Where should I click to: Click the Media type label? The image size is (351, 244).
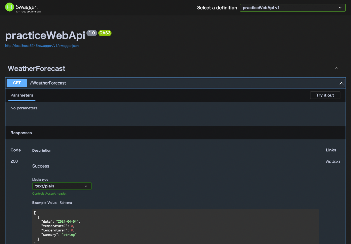(x=40, y=180)
